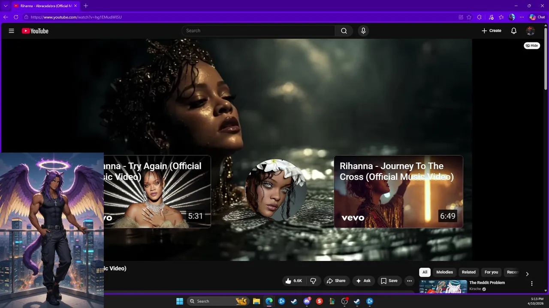Open the Kirsche channel link

click(x=475, y=289)
